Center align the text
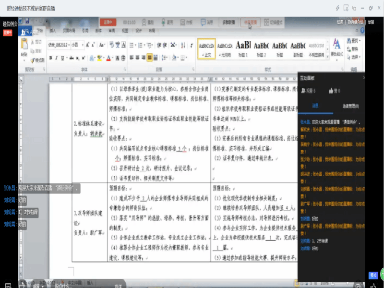The width and height of the screenshot is (384, 288). (137, 58)
